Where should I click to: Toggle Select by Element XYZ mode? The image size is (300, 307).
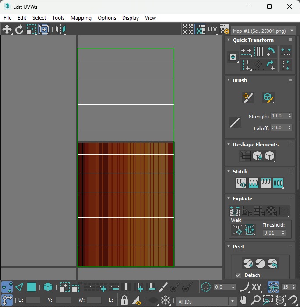coord(48,287)
